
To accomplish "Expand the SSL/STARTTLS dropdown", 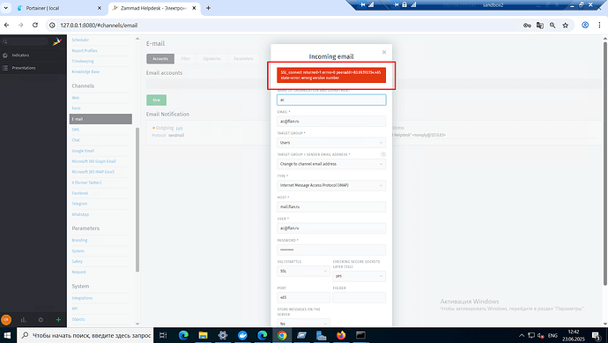I will pos(303,271).
